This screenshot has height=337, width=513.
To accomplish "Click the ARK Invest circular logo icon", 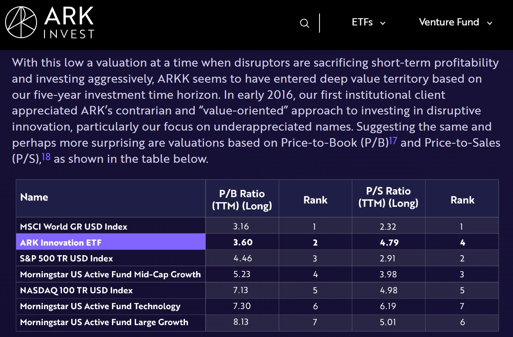I will pos(20,22).
